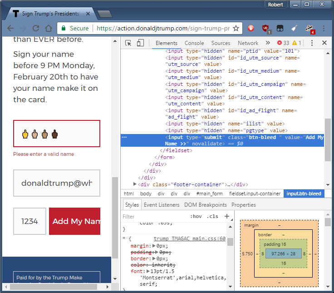Select html in the breadcrumb trail
The width and height of the screenshot is (334, 293).
coord(129,194)
